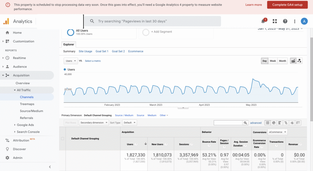Click the help question mark icon

(285, 21)
